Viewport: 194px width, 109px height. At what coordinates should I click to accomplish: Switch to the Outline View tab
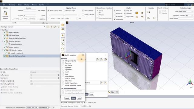[45, 23]
